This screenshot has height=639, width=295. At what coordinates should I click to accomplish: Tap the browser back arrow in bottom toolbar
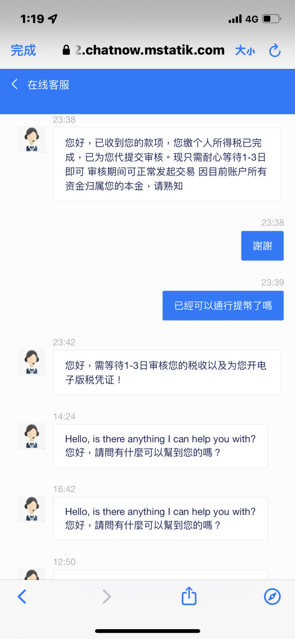pos(22,597)
